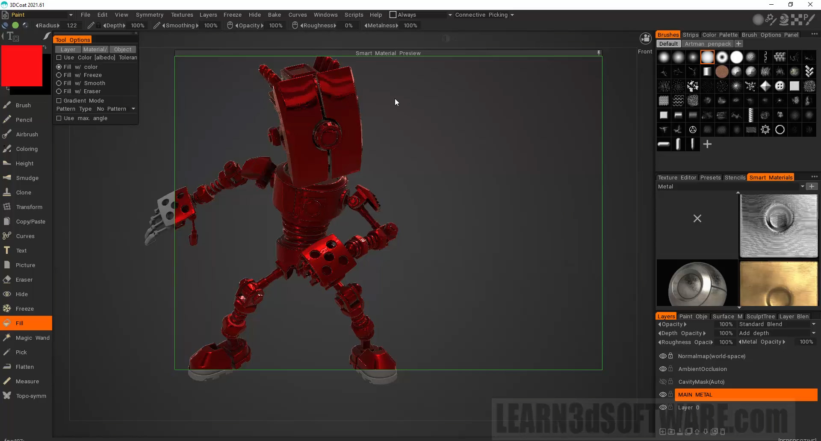The width and height of the screenshot is (821, 441).
Task: Choose the Clone tool
Action: click(23, 192)
